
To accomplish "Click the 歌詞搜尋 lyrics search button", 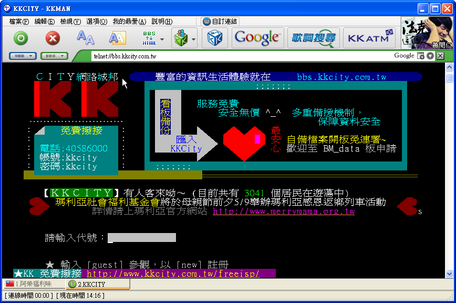I will [x=314, y=38].
